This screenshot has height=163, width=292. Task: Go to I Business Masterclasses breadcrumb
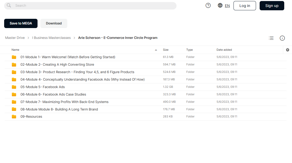(x=52, y=38)
